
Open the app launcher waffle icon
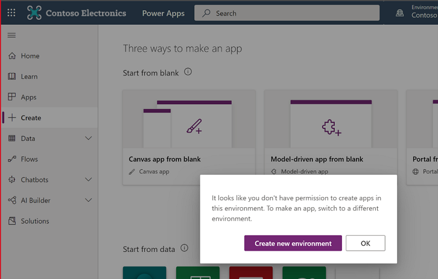[11, 13]
